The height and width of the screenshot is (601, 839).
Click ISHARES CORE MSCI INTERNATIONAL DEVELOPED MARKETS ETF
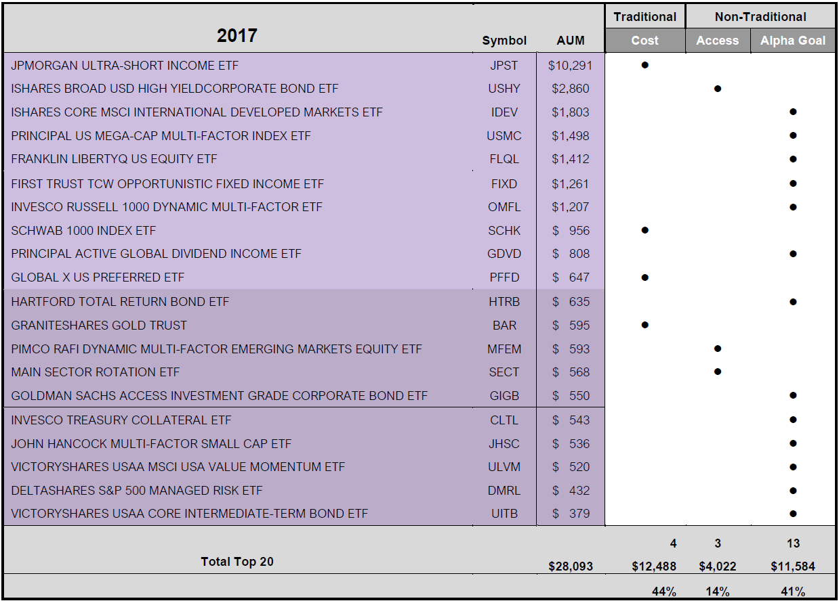click(197, 112)
